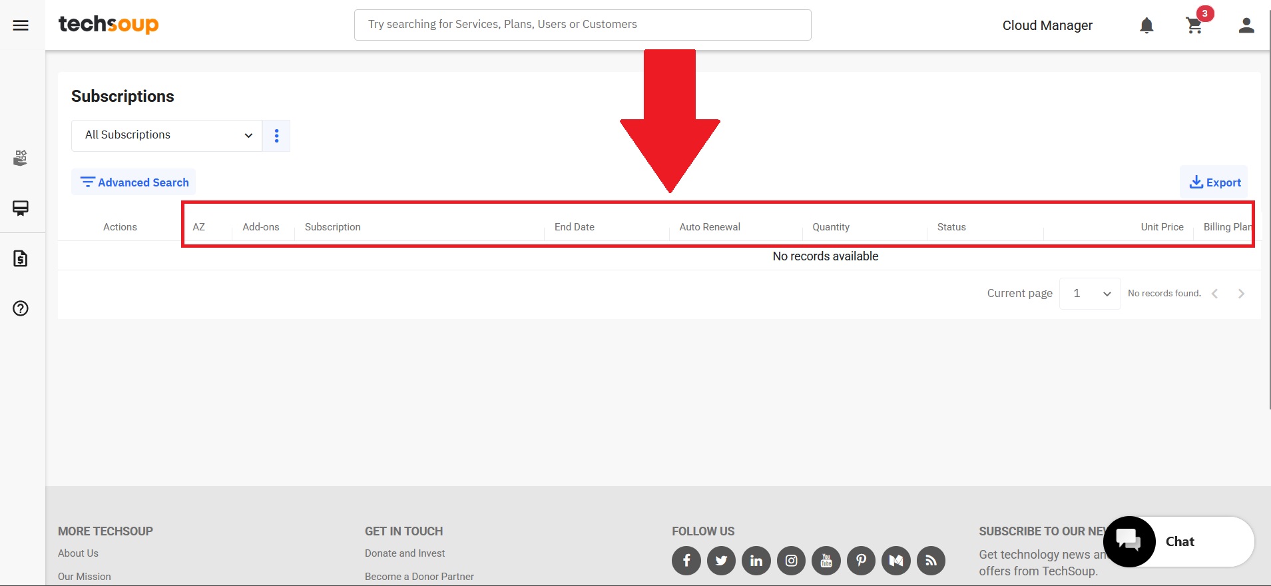Open the sidebar help question icon
The width and height of the screenshot is (1271, 586).
tap(21, 308)
